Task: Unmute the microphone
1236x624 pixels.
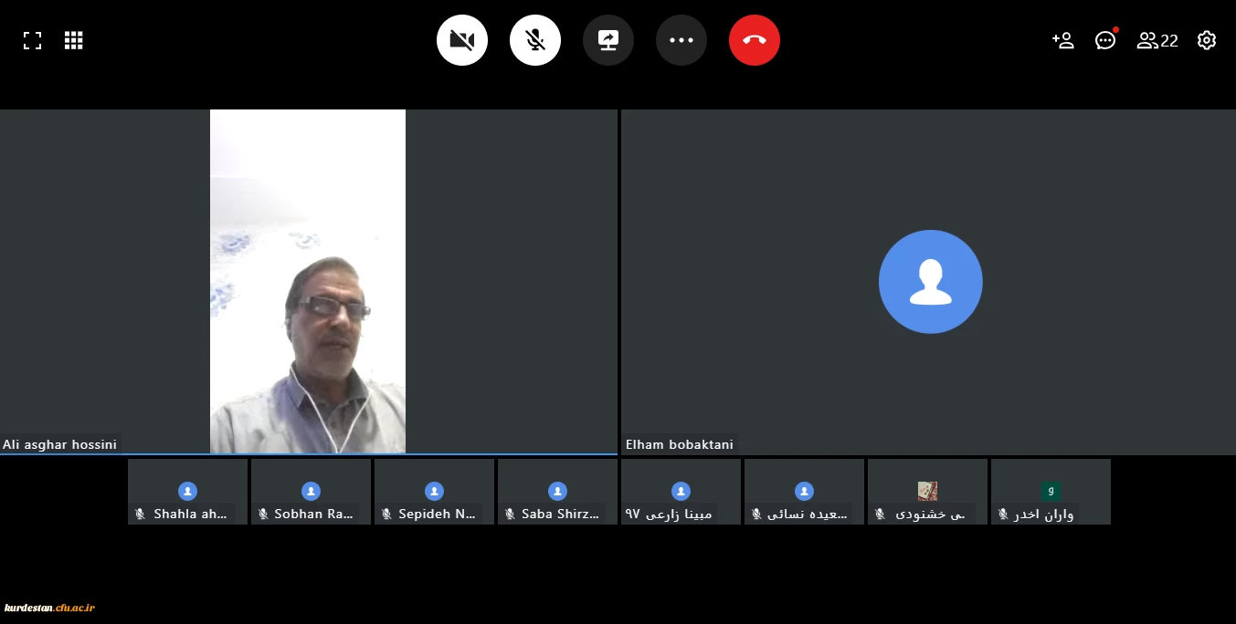Action: pos(535,40)
